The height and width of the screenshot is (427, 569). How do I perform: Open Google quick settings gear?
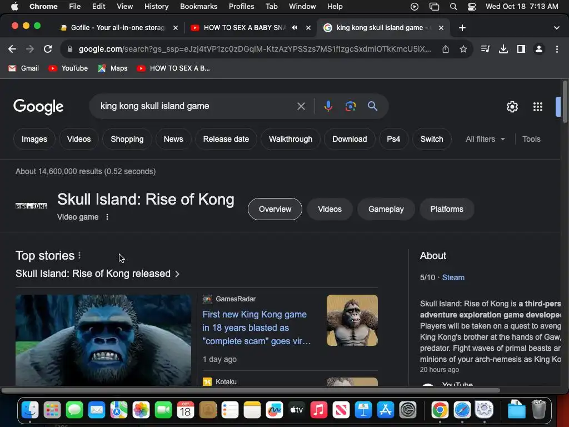tap(512, 107)
